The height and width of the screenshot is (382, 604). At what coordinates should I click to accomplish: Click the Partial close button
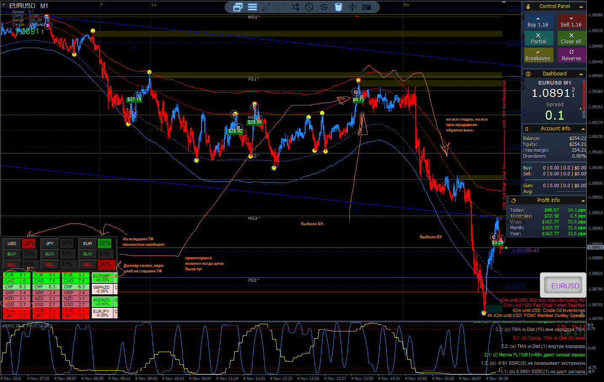[x=538, y=38]
